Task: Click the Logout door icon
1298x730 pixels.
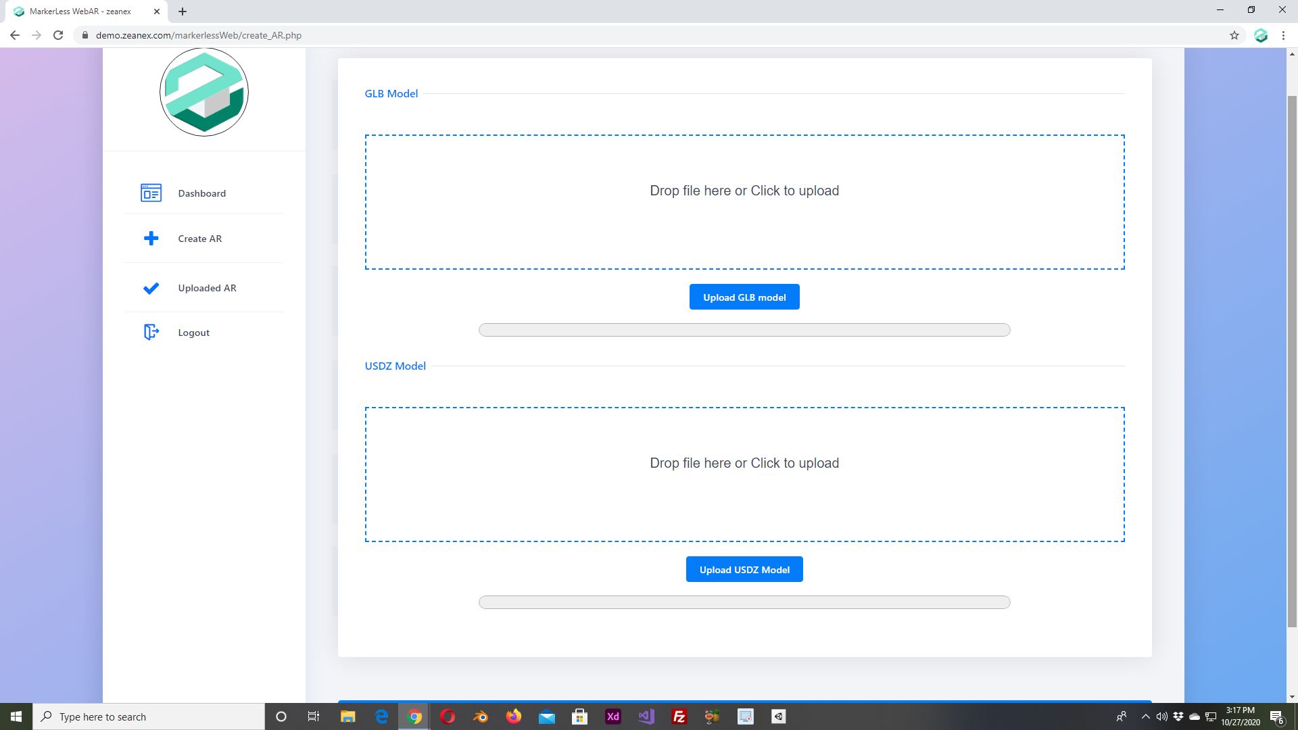Action: 151,332
